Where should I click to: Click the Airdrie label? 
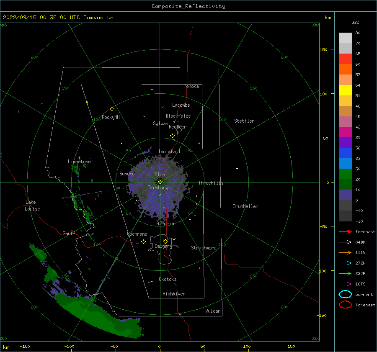click(165, 224)
